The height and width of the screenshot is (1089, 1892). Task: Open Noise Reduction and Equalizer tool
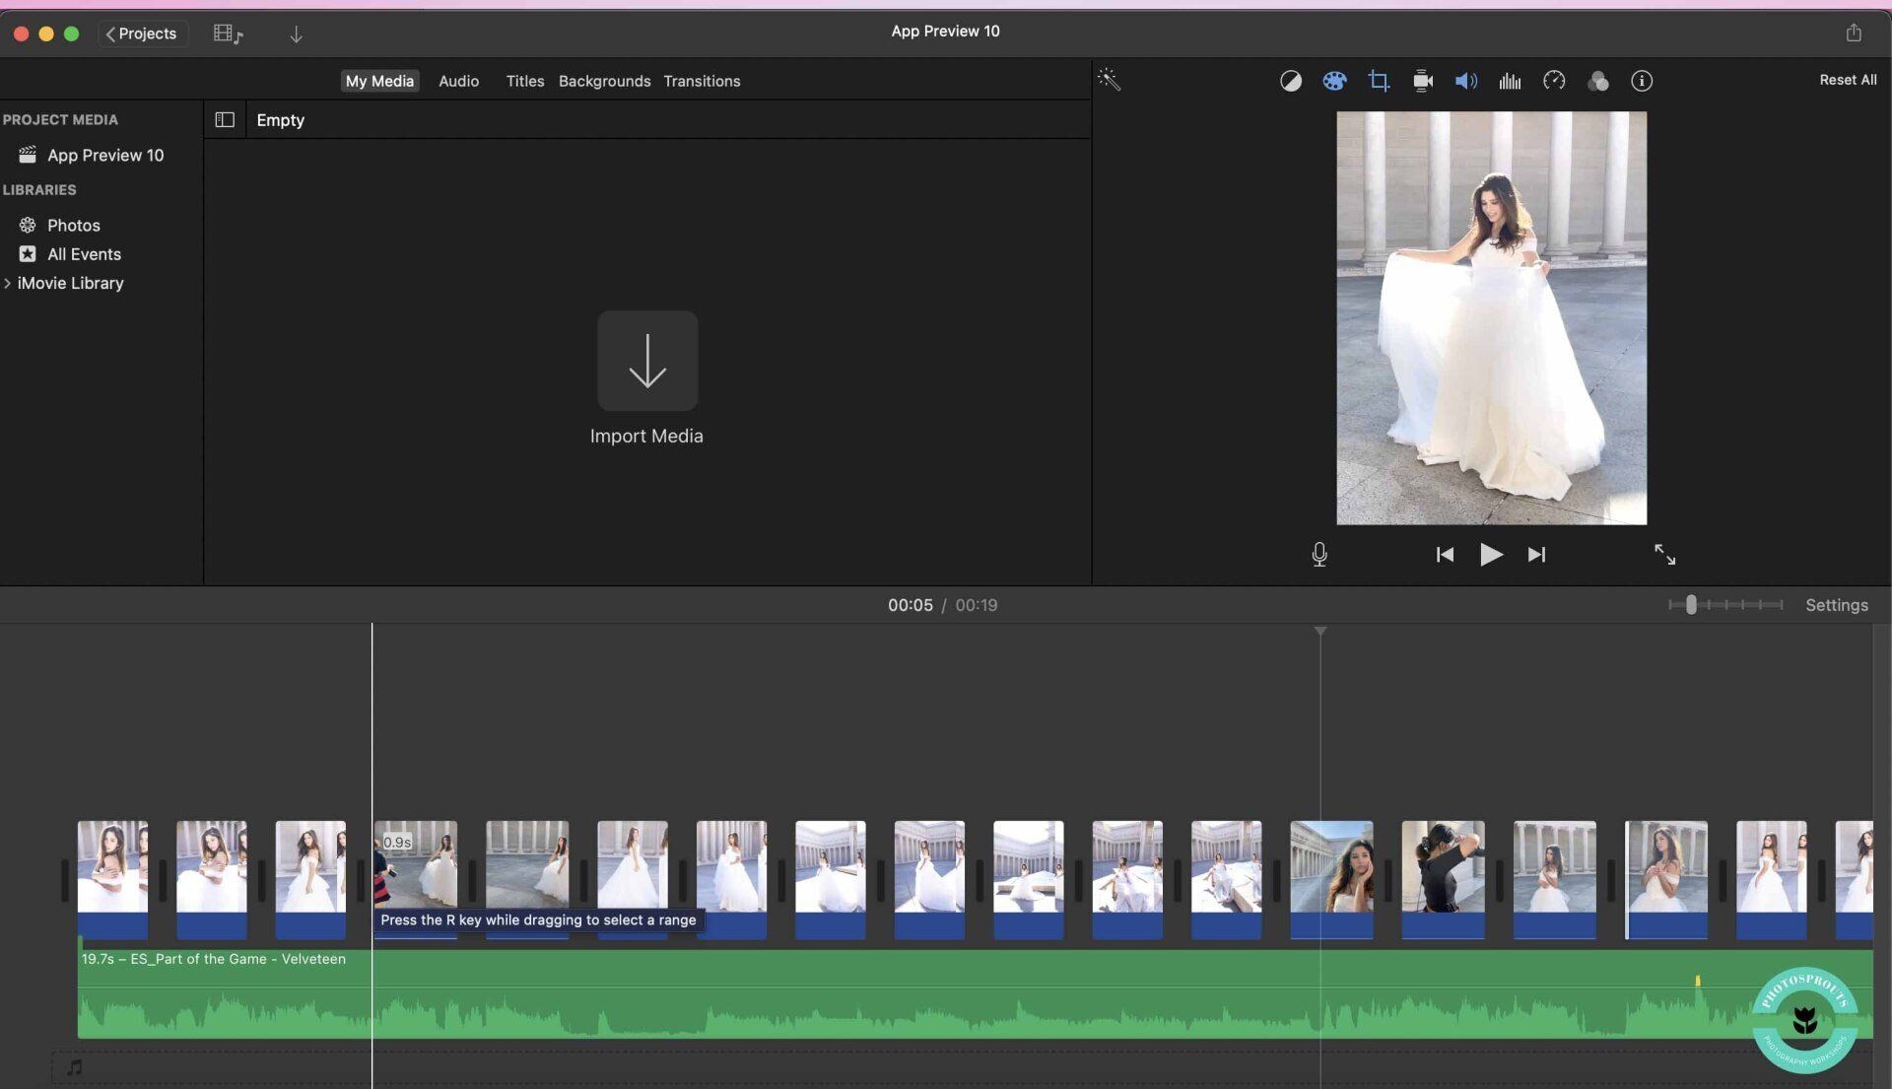pyautogui.click(x=1510, y=81)
